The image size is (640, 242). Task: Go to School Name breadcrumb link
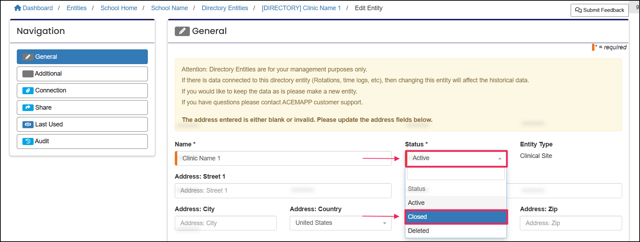[x=170, y=8]
